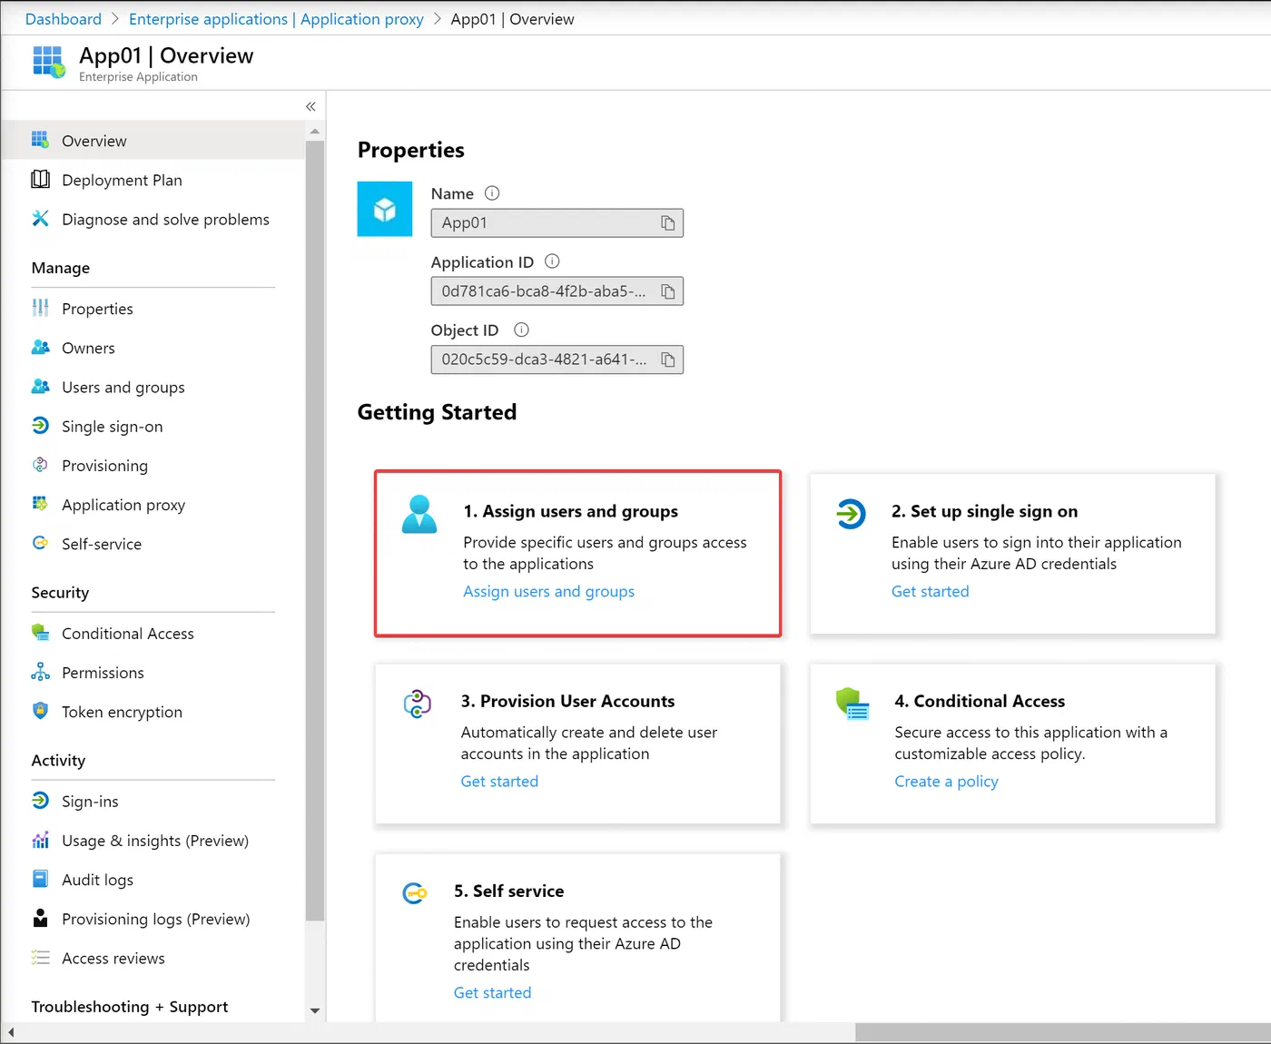Click the Dashboard breadcrumb link
1271x1044 pixels.
click(x=64, y=19)
